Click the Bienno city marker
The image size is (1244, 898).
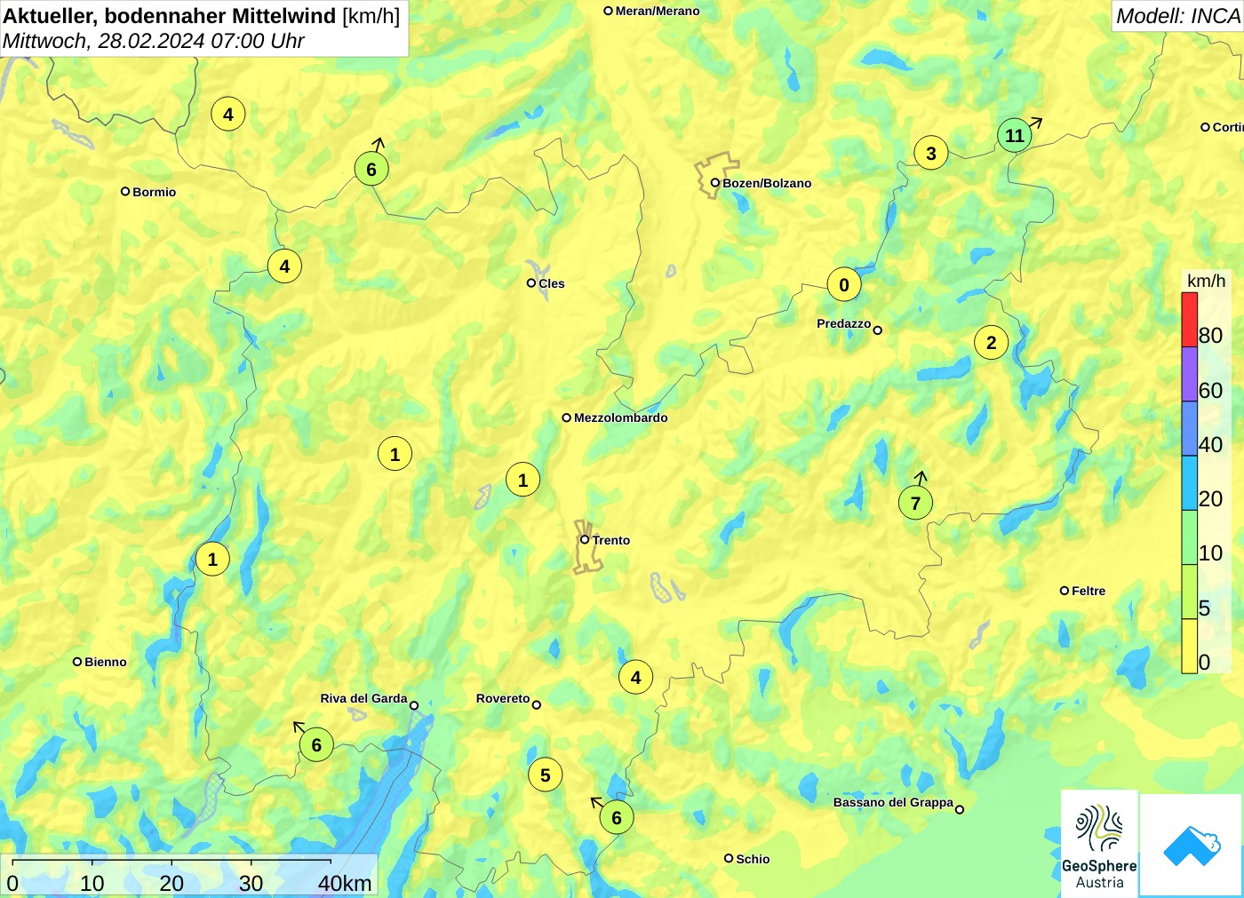coord(77,661)
